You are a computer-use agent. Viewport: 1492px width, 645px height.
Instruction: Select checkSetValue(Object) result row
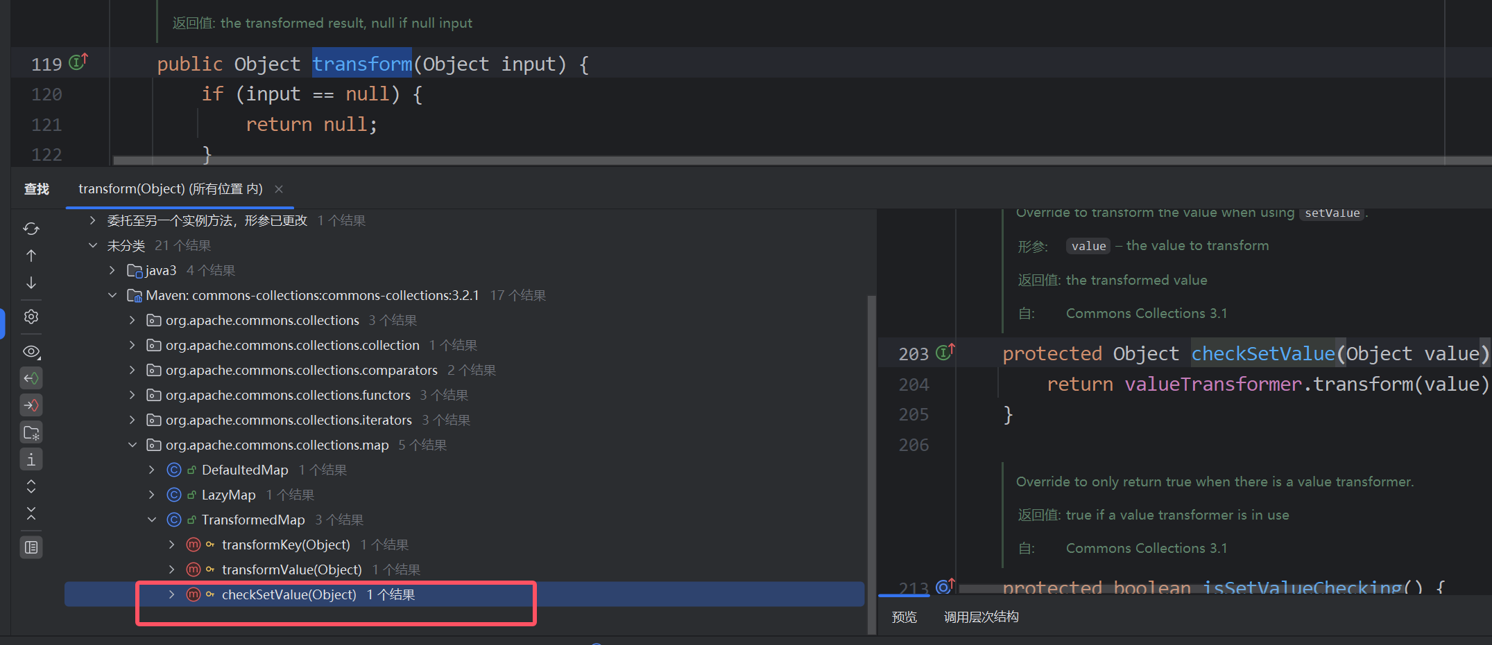coord(464,594)
